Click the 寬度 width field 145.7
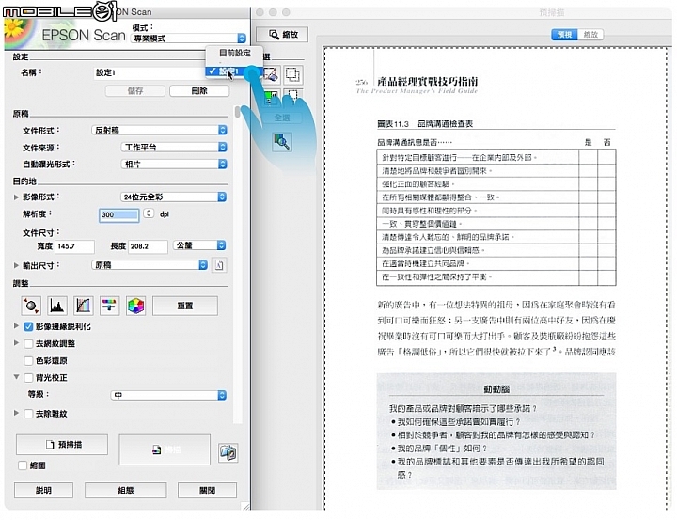Image resolution: width=677 pixels, height=520 pixels. point(74,246)
